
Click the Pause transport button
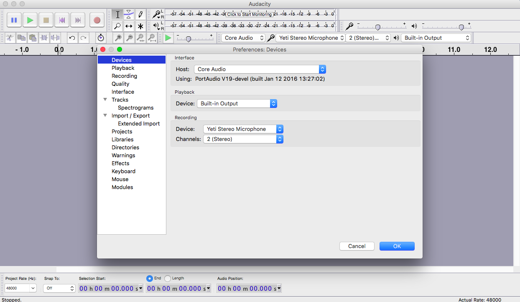14,20
